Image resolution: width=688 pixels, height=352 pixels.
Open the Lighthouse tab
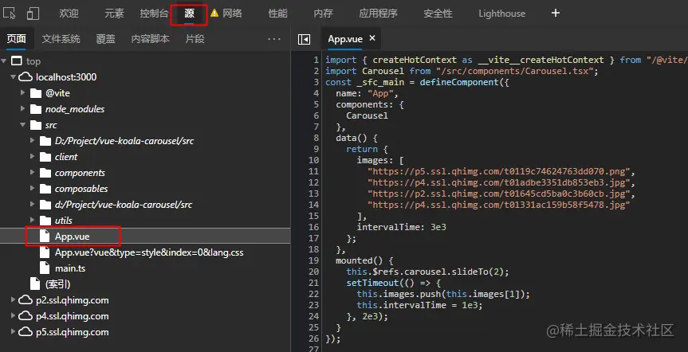point(502,14)
